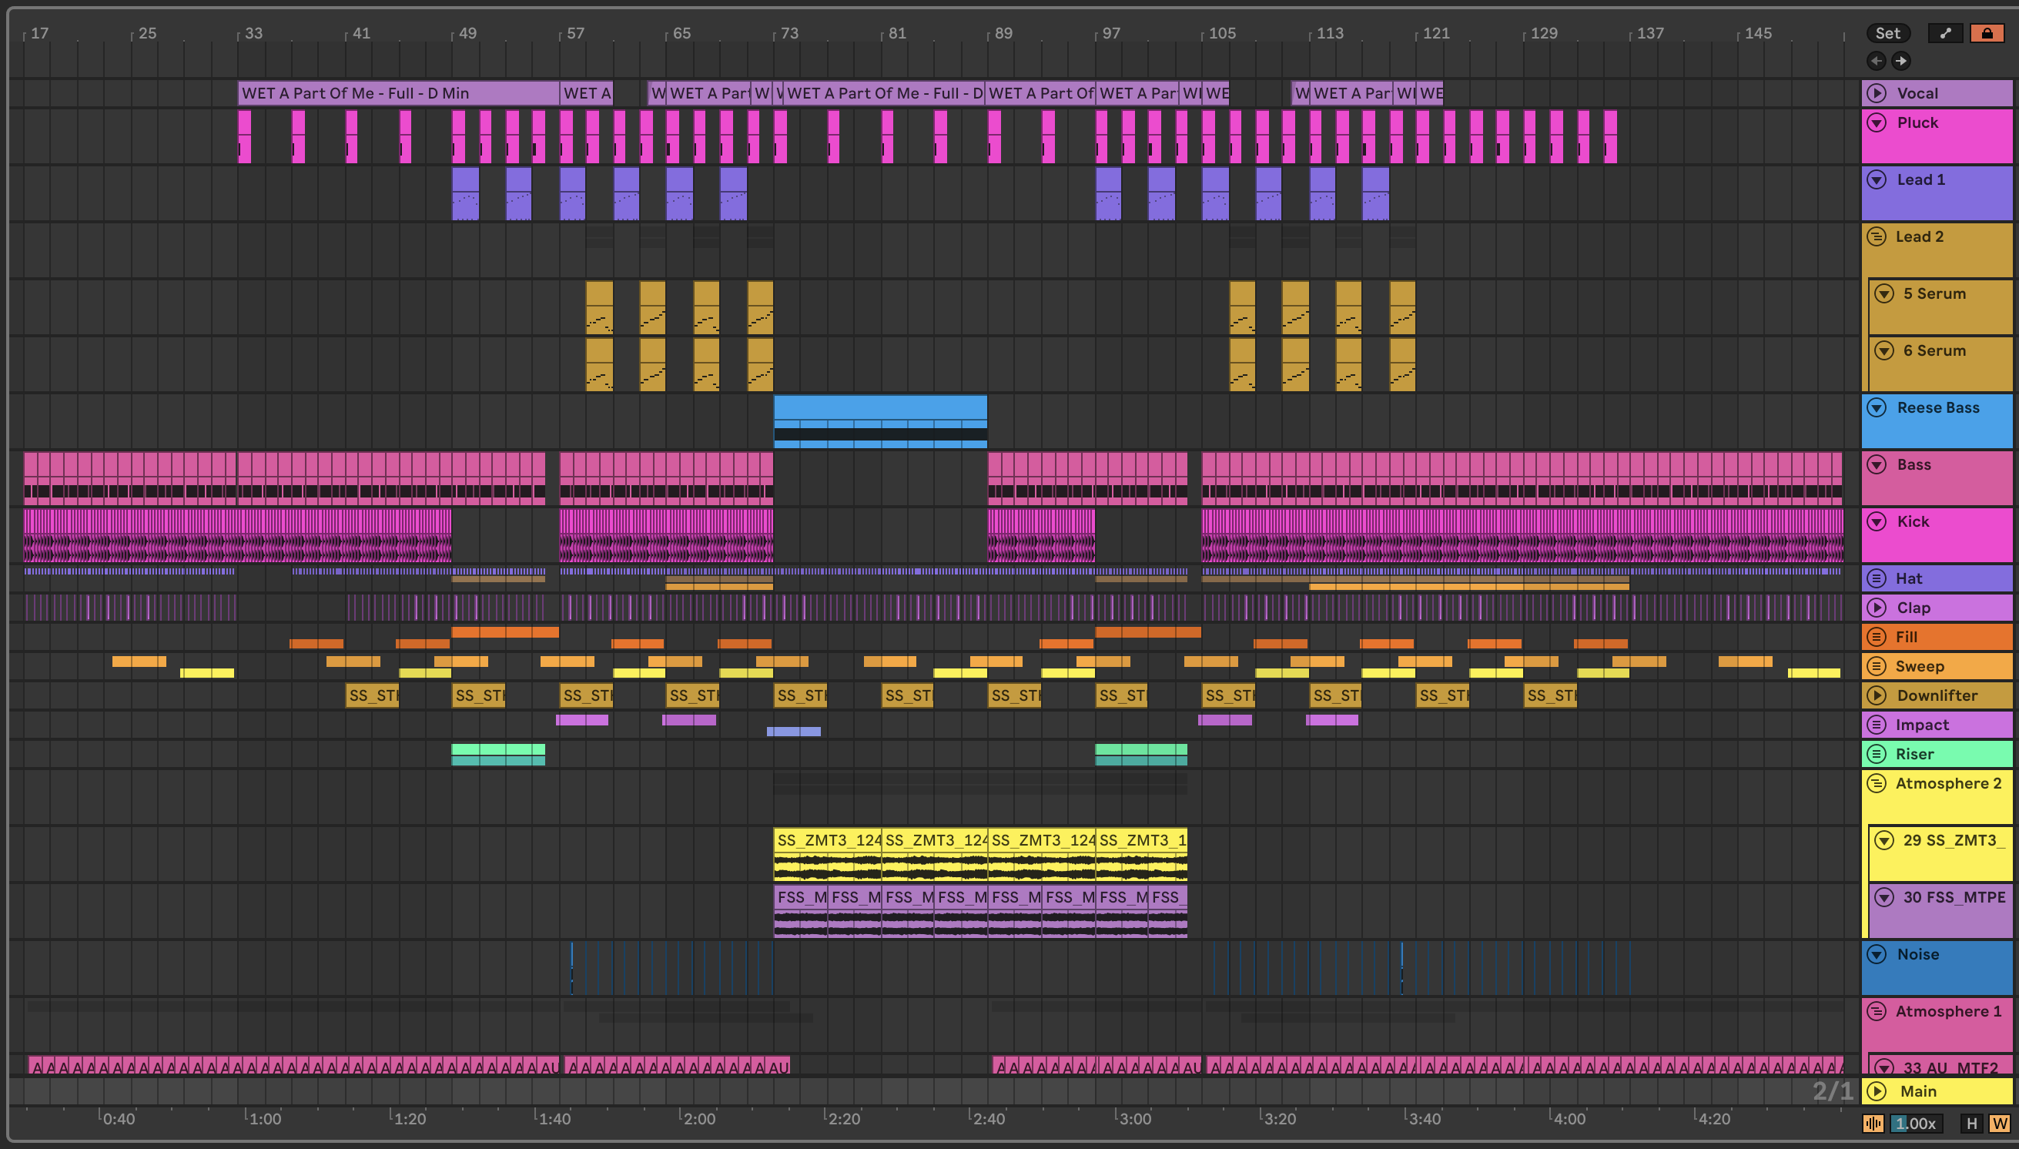The image size is (2019, 1149).
Task: Fold the Pluck track using its triangle
Action: [1877, 122]
